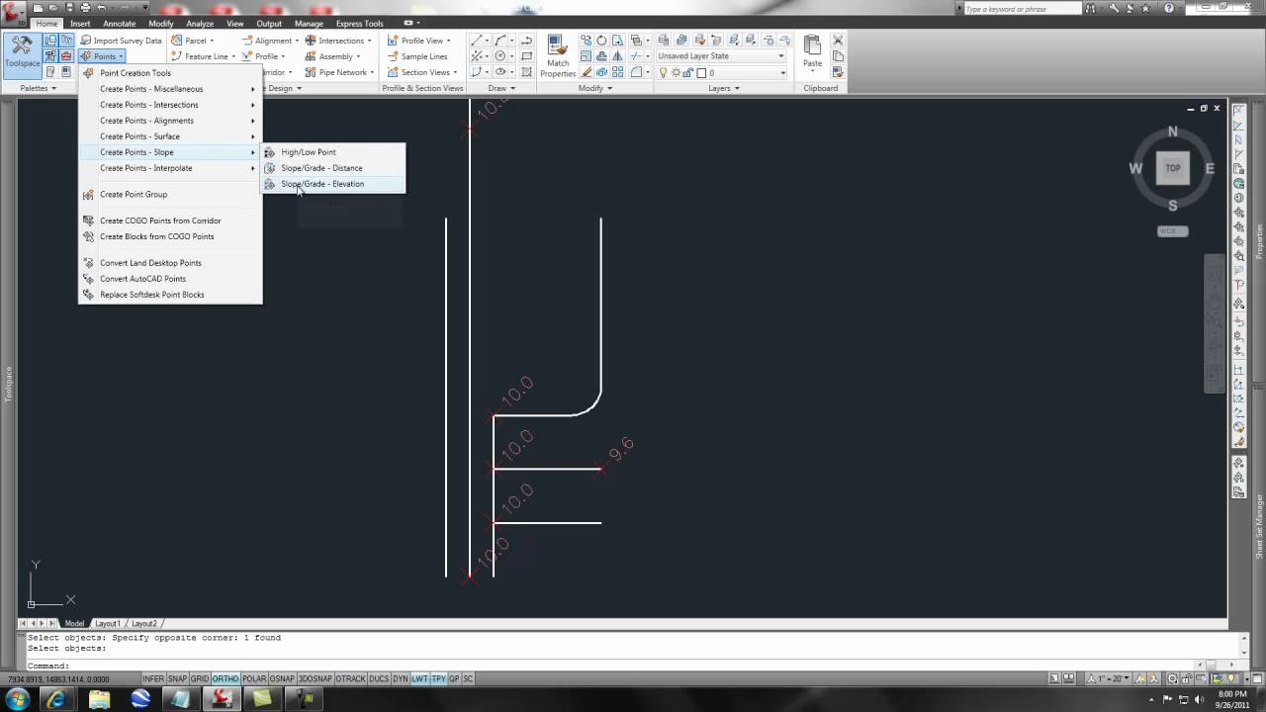Click the Match Properties tool
1266x712 pixels.
(558, 56)
